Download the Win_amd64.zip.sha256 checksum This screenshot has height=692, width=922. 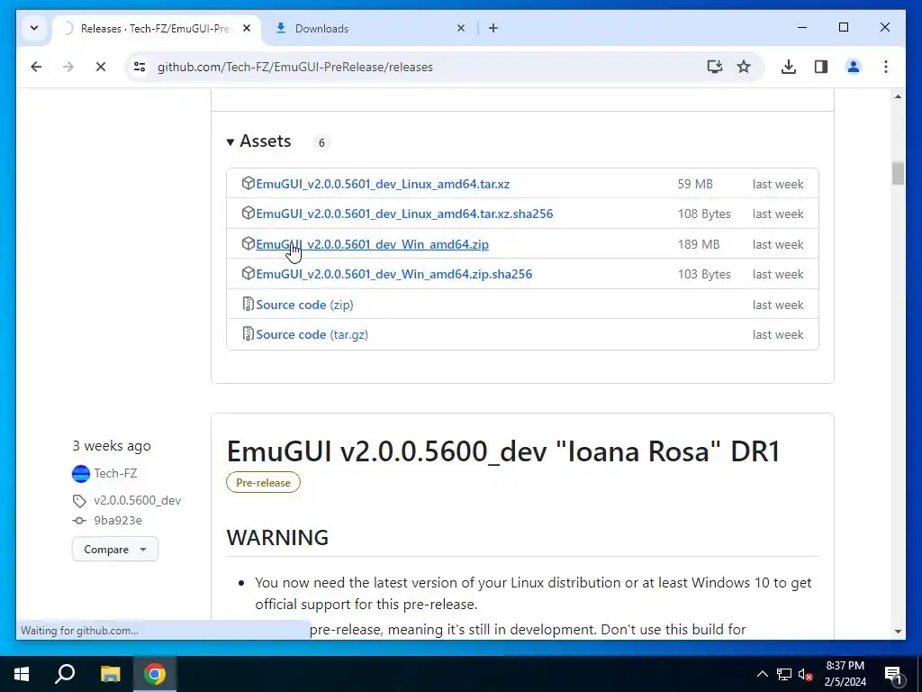pyautogui.click(x=394, y=274)
